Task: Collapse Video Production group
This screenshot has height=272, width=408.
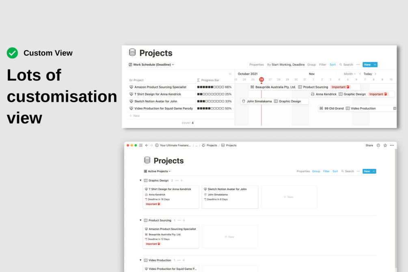Action: [140, 260]
